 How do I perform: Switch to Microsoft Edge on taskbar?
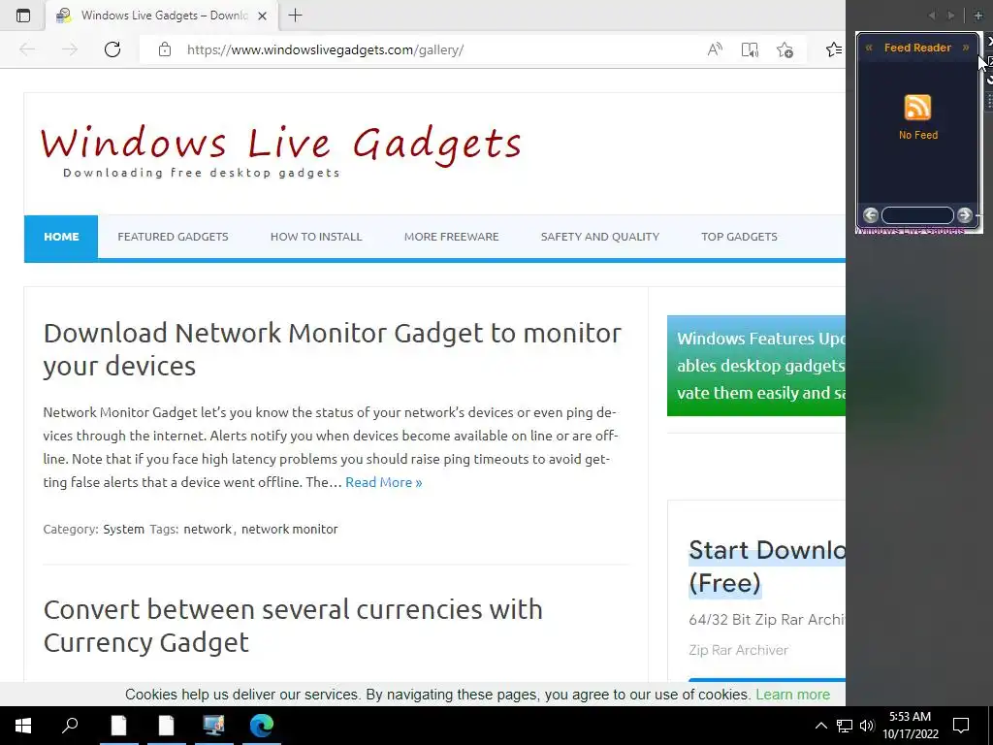[261, 726]
